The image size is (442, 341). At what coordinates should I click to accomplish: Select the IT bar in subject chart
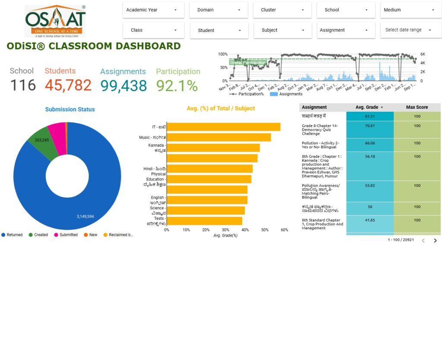point(223,127)
